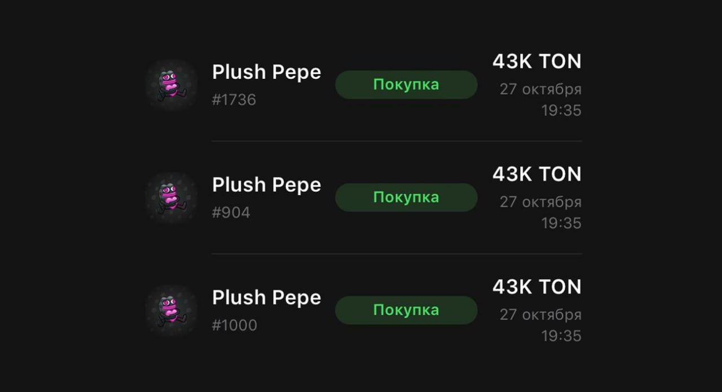Click the Plush Pepe #1000 gift icon
The image size is (722, 392).
(x=171, y=310)
